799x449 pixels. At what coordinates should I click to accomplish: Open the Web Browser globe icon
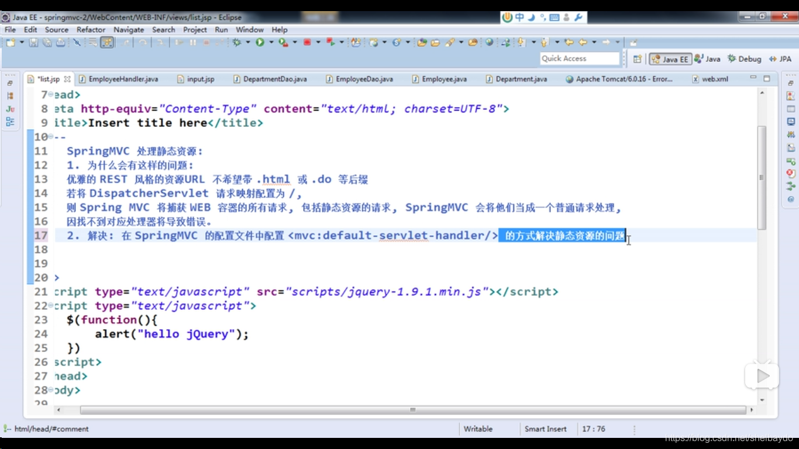click(x=489, y=42)
